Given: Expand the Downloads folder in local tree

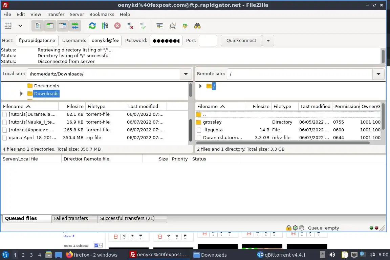Looking at the screenshot, I should click(x=21, y=93).
